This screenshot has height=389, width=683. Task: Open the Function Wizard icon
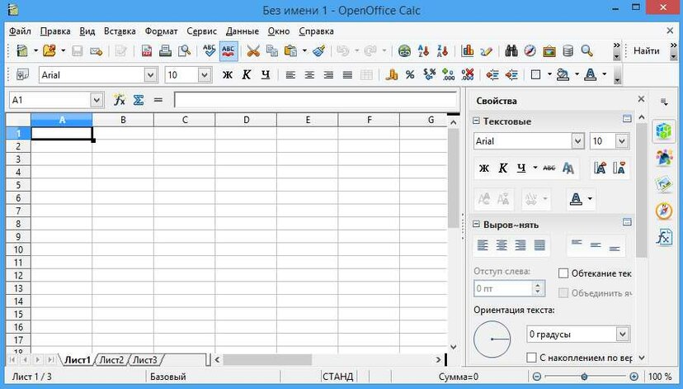(x=120, y=100)
